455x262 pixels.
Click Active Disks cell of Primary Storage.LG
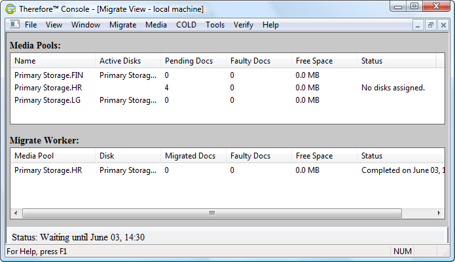[128, 100]
